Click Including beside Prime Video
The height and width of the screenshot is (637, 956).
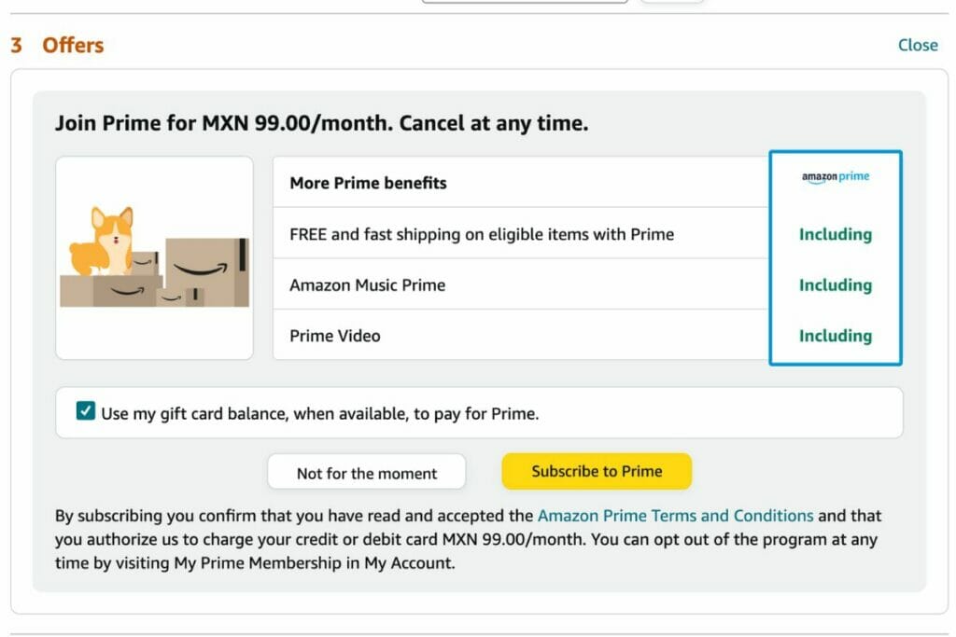point(835,336)
